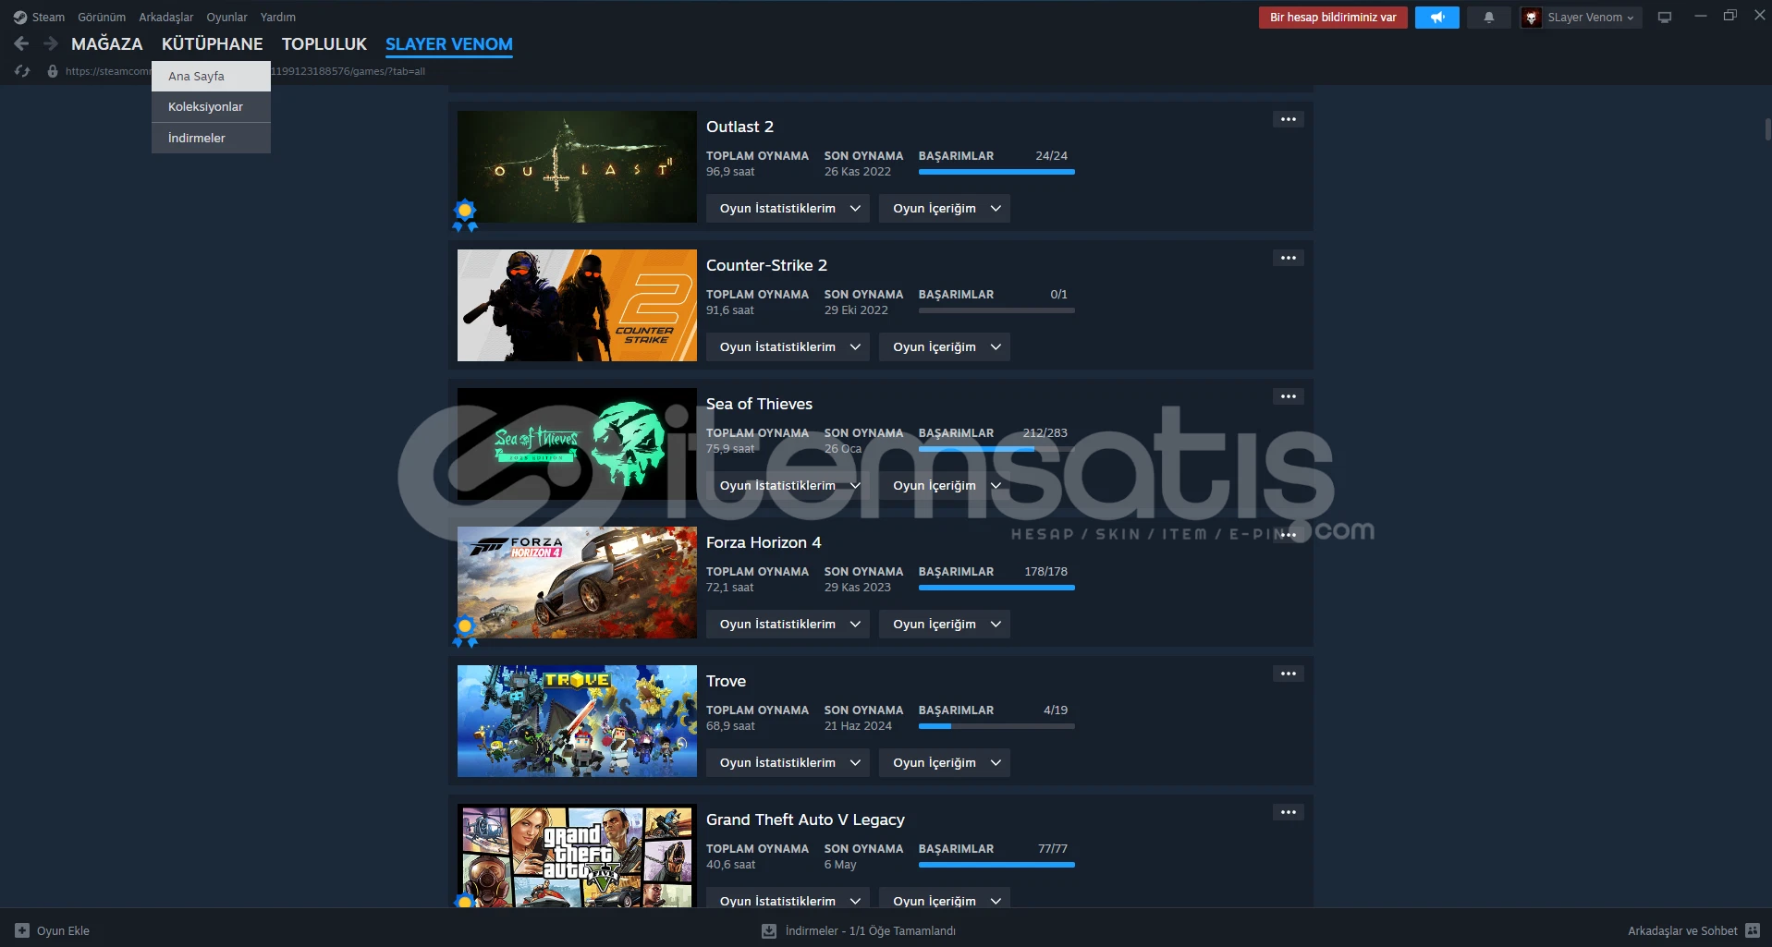The height and width of the screenshot is (947, 1772).
Task: Select Koleksiyonlar from library submenu
Action: (211, 107)
